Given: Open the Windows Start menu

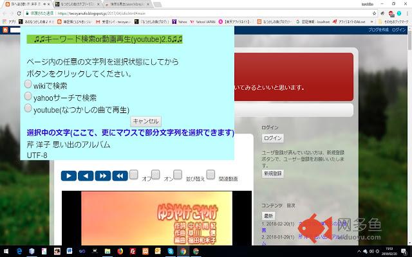Looking at the screenshot, I should tap(6, 251).
